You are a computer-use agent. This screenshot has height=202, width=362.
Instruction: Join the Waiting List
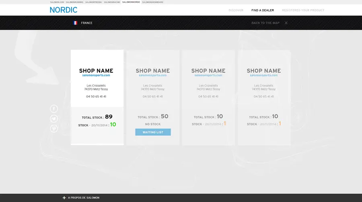[x=153, y=132]
